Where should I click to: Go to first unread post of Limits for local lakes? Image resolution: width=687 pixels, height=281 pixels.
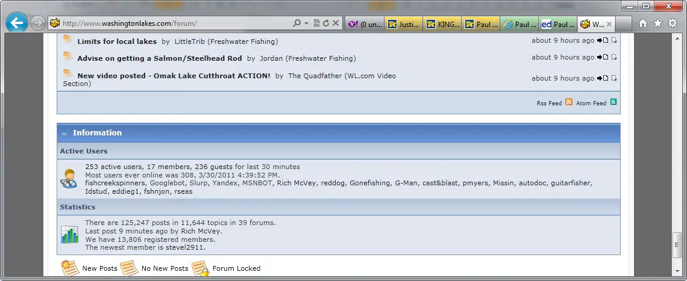613,41
